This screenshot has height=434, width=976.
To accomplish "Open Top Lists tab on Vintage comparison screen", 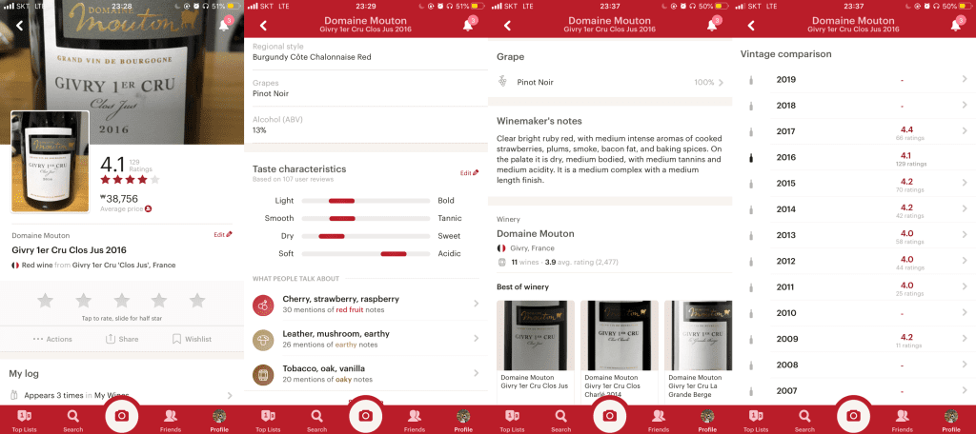I will click(756, 421).
